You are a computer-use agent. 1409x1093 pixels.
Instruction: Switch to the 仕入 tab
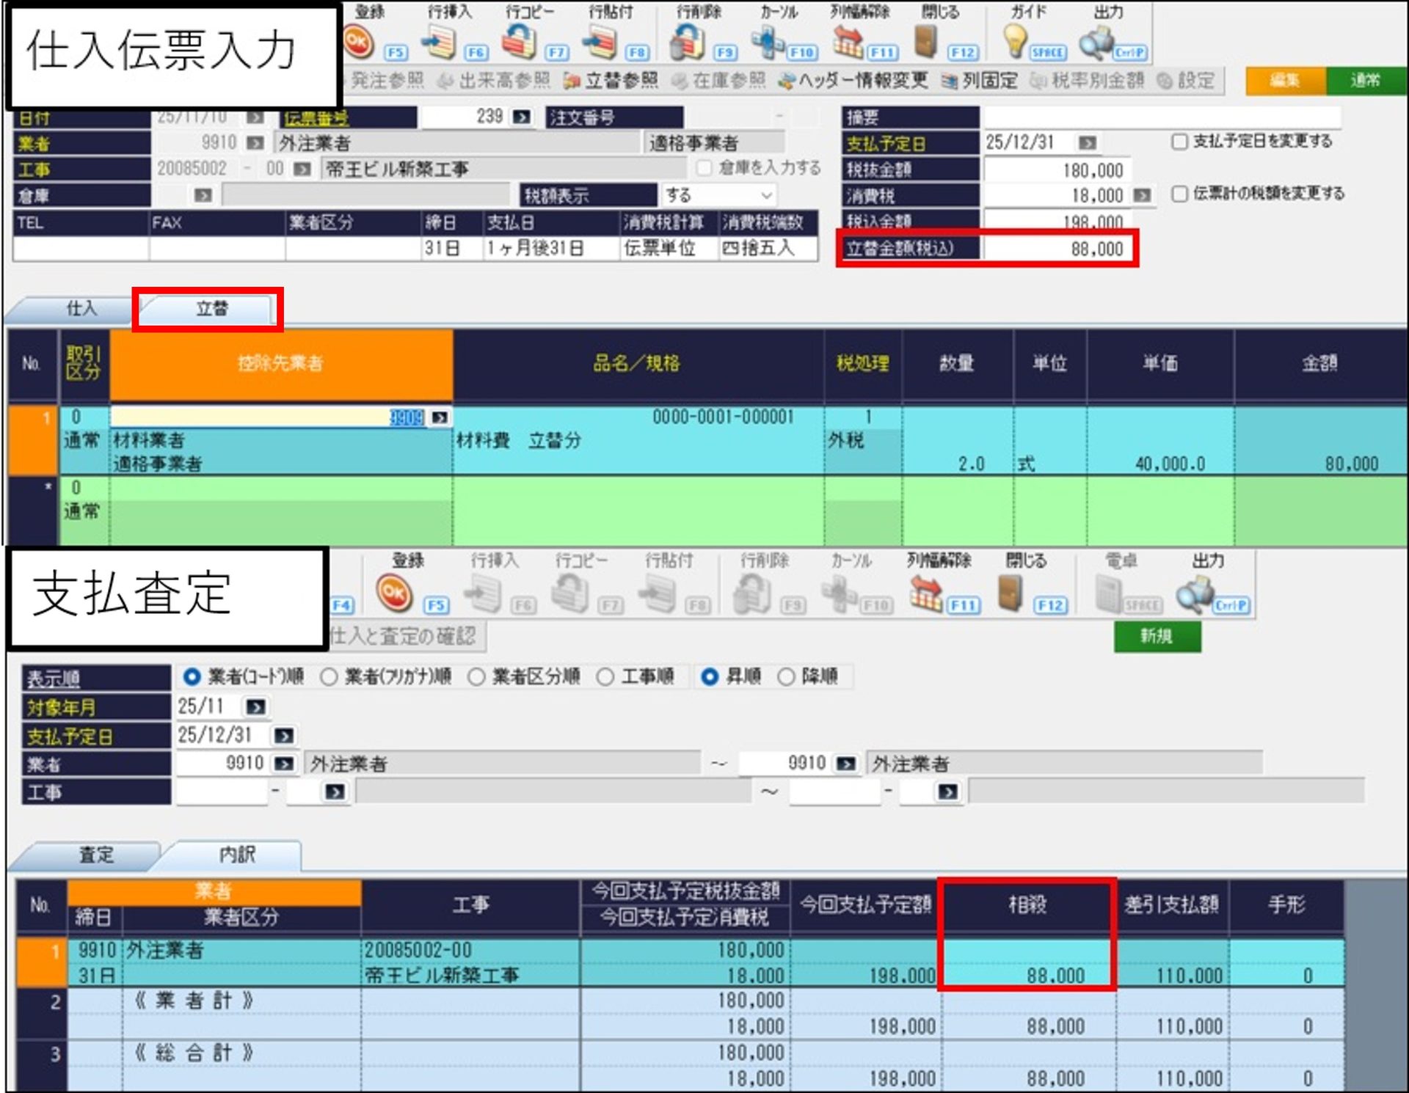[81, 309]
